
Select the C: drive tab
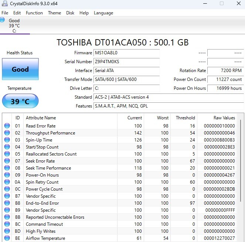pyautogui.click(x=14, y=31)
